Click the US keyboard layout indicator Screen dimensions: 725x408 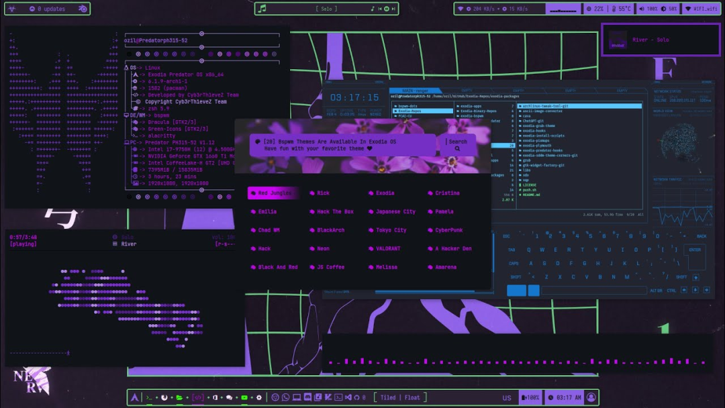pos(507,398)
